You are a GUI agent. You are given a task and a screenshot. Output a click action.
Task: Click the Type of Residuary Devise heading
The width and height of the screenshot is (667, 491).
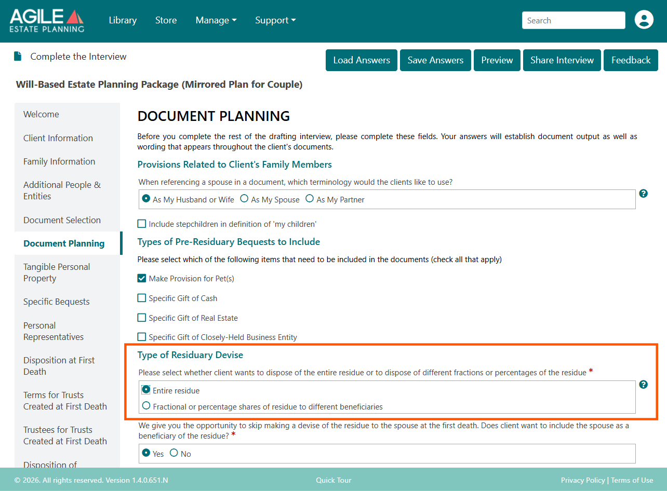coord(190,355)
